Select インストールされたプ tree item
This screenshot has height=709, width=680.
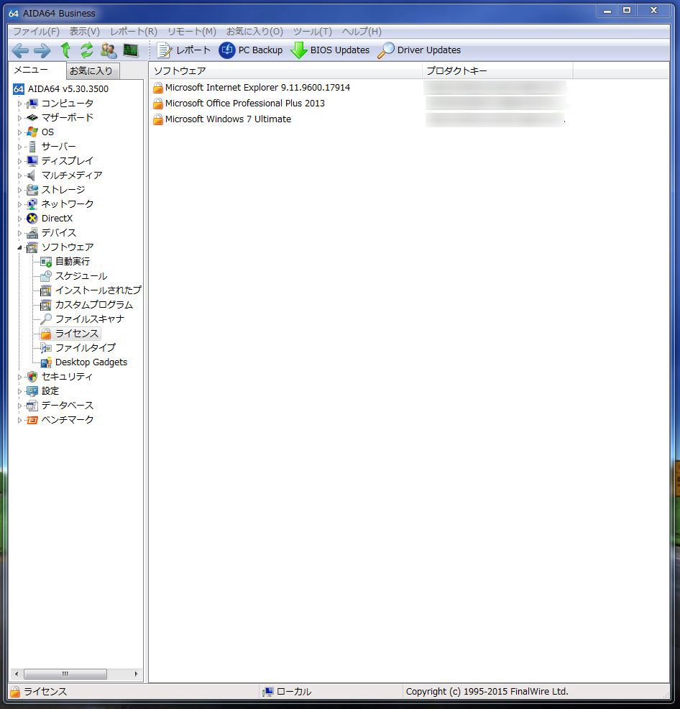click(98, 291)
